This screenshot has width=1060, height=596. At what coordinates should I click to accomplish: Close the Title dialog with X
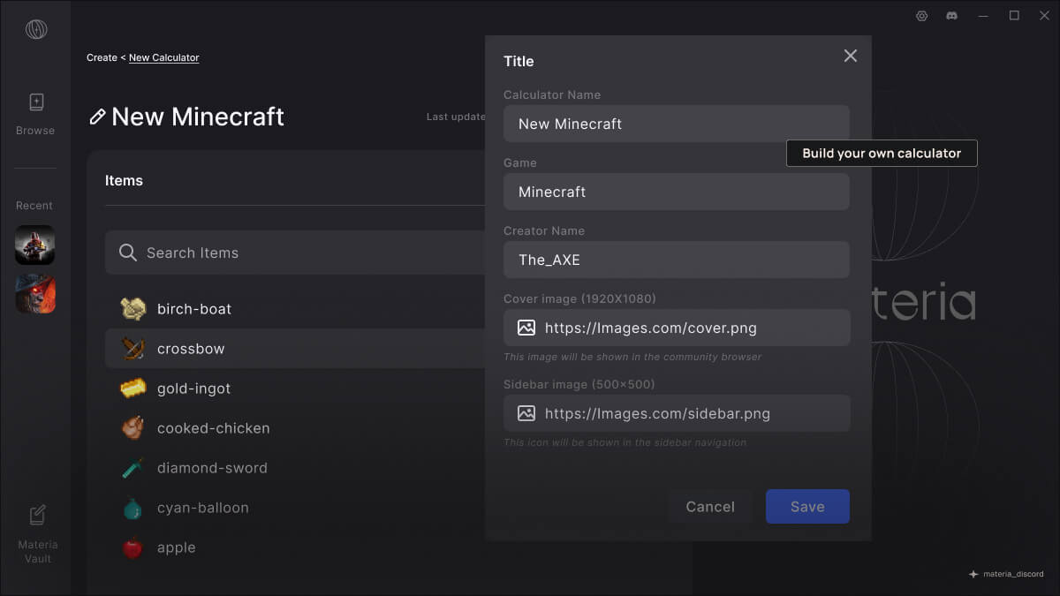850,57
